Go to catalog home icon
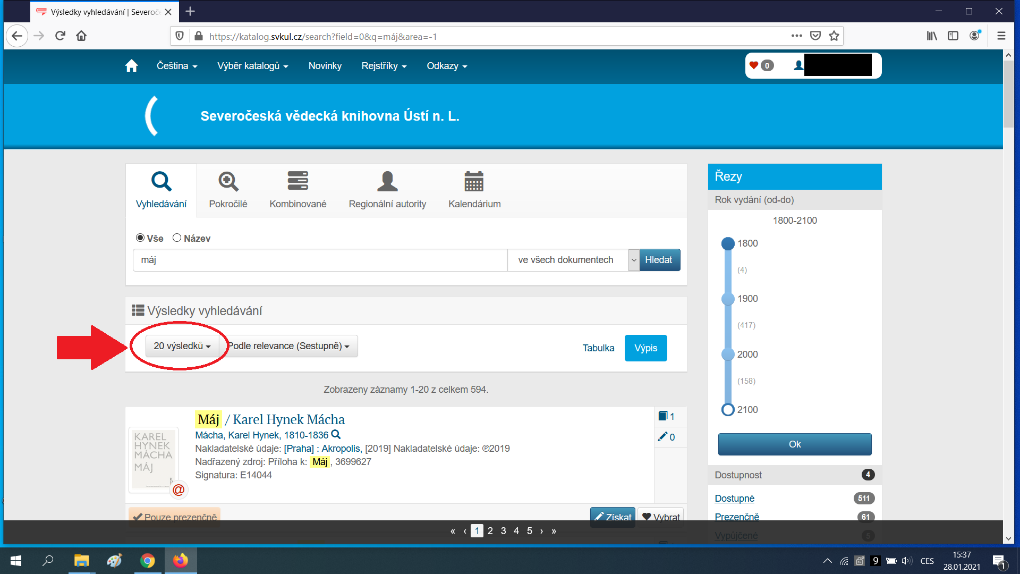The height and width of the screenshot is (574, 1020). tap(131, 66)
